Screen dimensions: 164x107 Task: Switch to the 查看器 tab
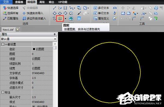19,2
